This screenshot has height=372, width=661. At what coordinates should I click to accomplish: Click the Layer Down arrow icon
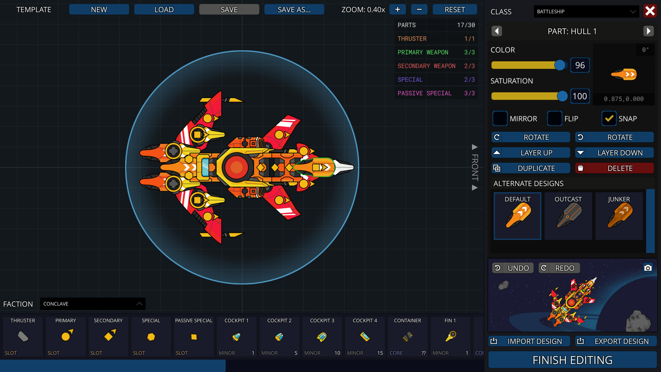581,153
